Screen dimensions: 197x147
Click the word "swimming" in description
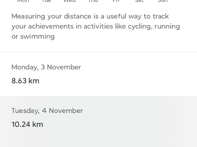click(37, 36)
